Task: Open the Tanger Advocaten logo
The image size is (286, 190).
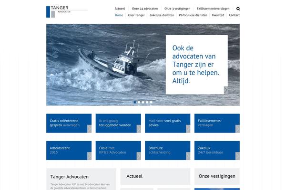Action: pyautogui.click(x=67, y=11)
